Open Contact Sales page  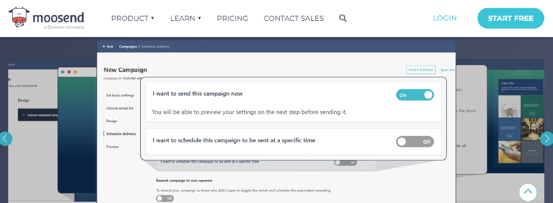pos(293,18)
